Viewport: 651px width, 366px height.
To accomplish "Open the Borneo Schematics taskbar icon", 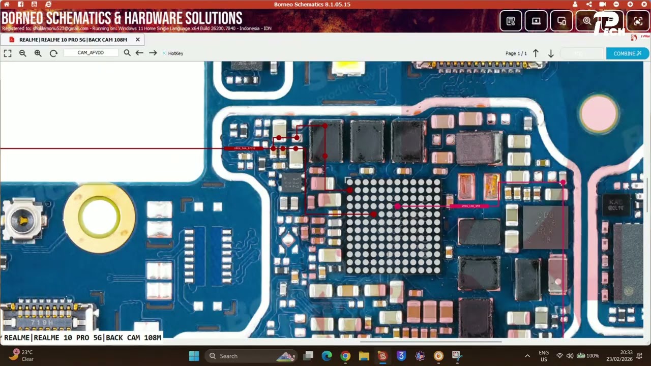I will [382, 356].
